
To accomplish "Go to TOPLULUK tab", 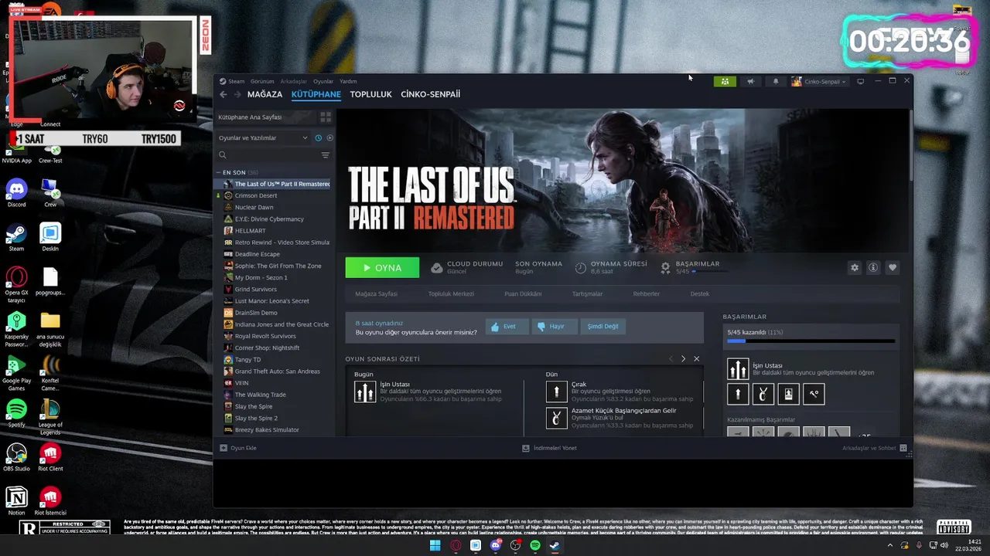I will coord(371,94).
